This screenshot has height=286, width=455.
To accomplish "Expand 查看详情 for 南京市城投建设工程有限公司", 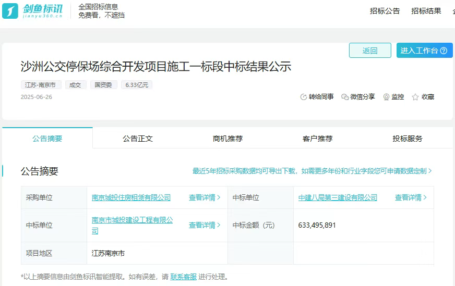I will point(205,225).
